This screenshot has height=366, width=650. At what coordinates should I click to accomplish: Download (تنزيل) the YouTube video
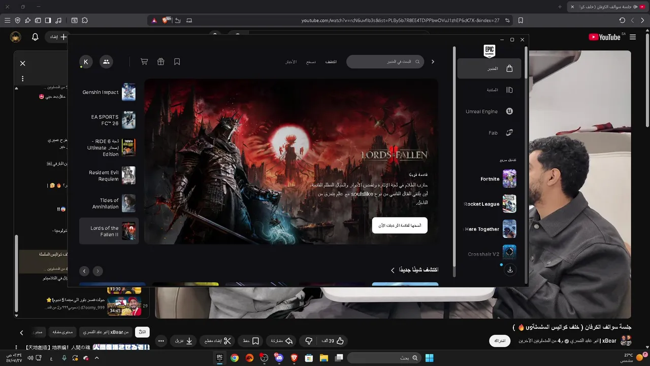[x=184, y=341]
